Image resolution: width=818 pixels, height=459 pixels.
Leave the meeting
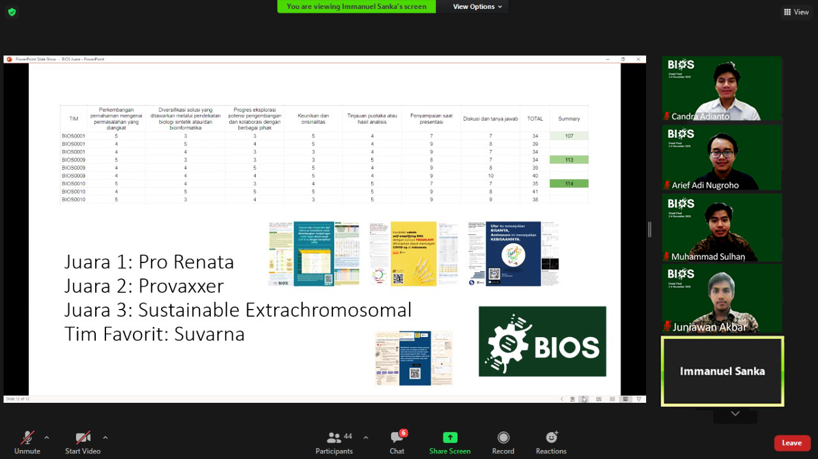tap(792, 443)
